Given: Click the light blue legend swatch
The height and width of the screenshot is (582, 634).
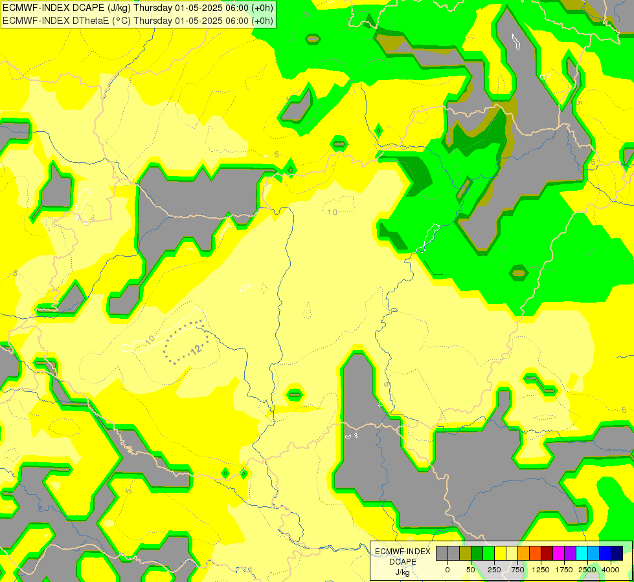Looking at the screenshot, I should [x=594, y=554].
